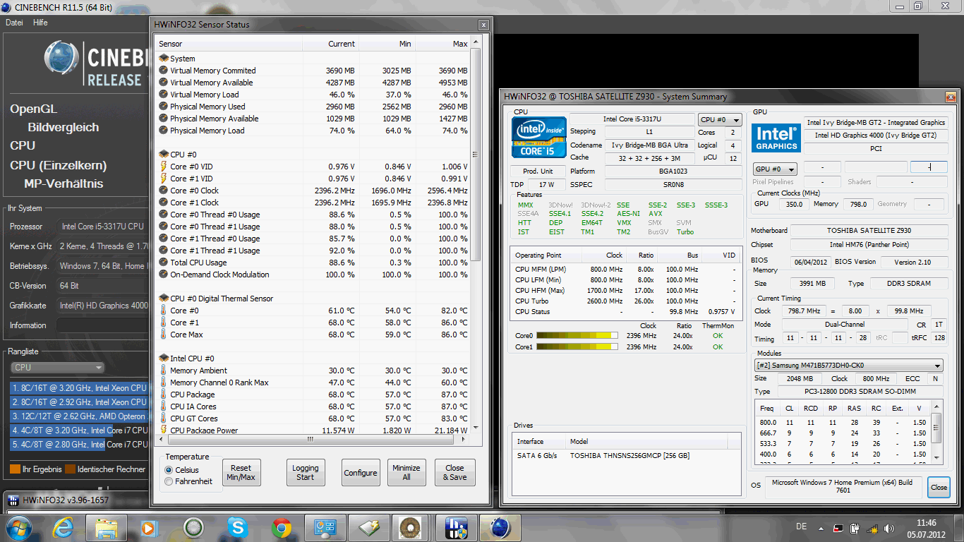Click the Reset Min/Max button
The width and height of the screenshot is (964, 542).
[x=241, y=472]
